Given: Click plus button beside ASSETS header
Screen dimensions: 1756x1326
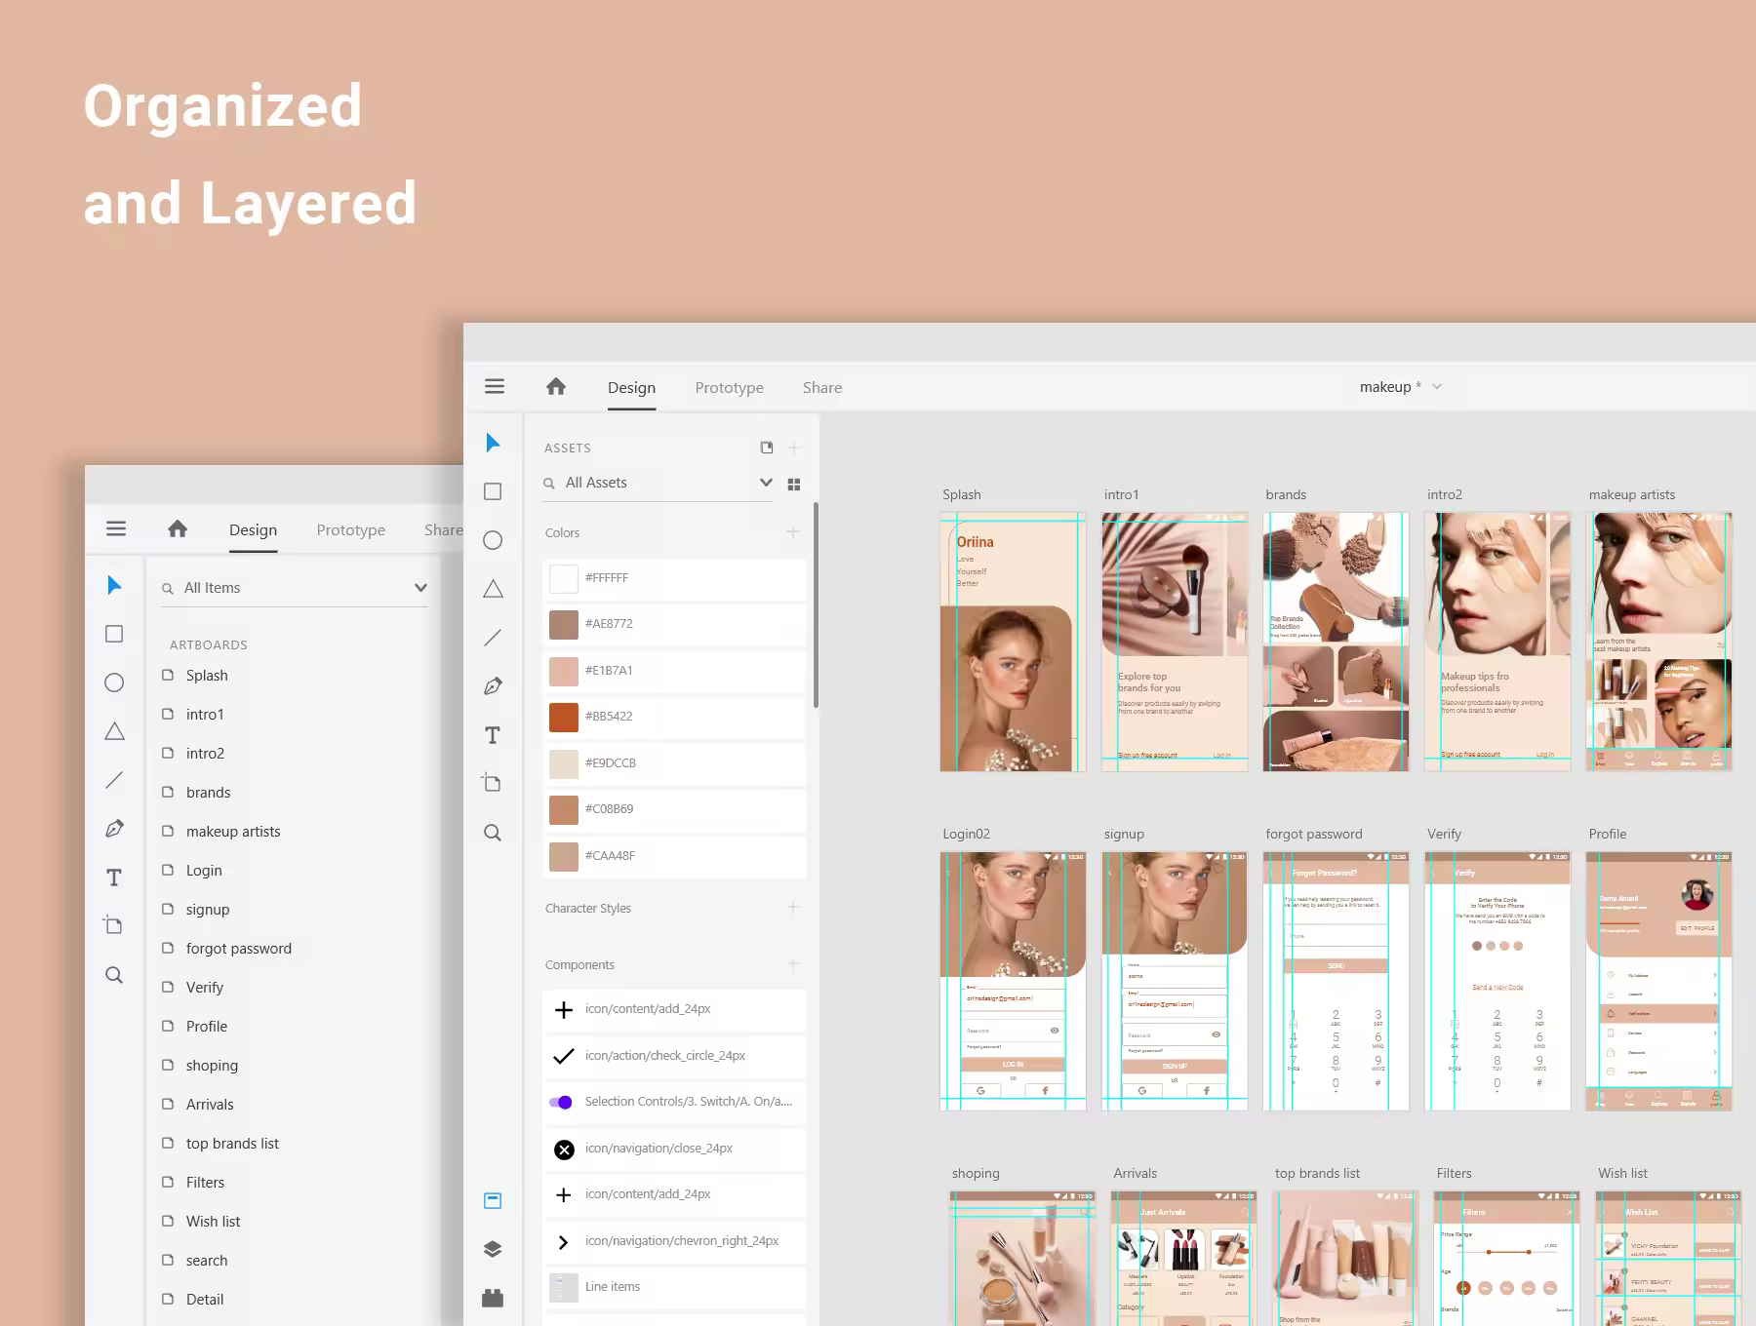Looking at the screenshot, I should (794, 448).
